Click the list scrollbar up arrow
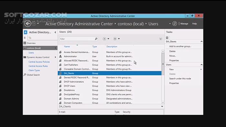 163,51
